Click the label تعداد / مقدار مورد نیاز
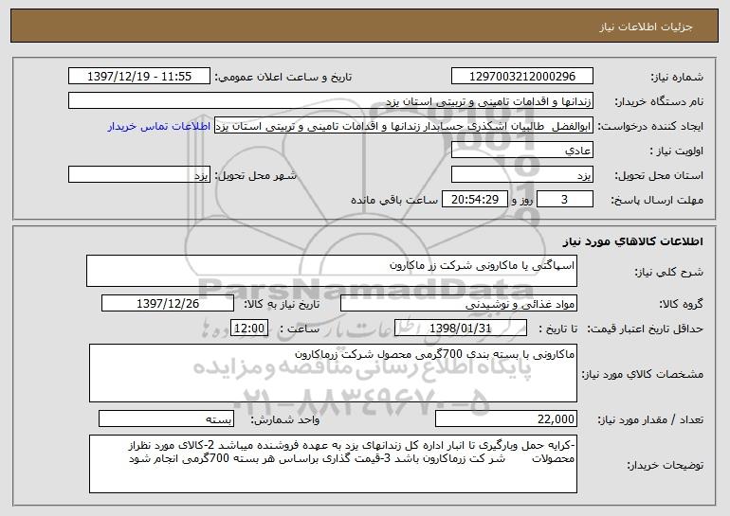The width and height of the screenshot is (730, 516). 650,419
